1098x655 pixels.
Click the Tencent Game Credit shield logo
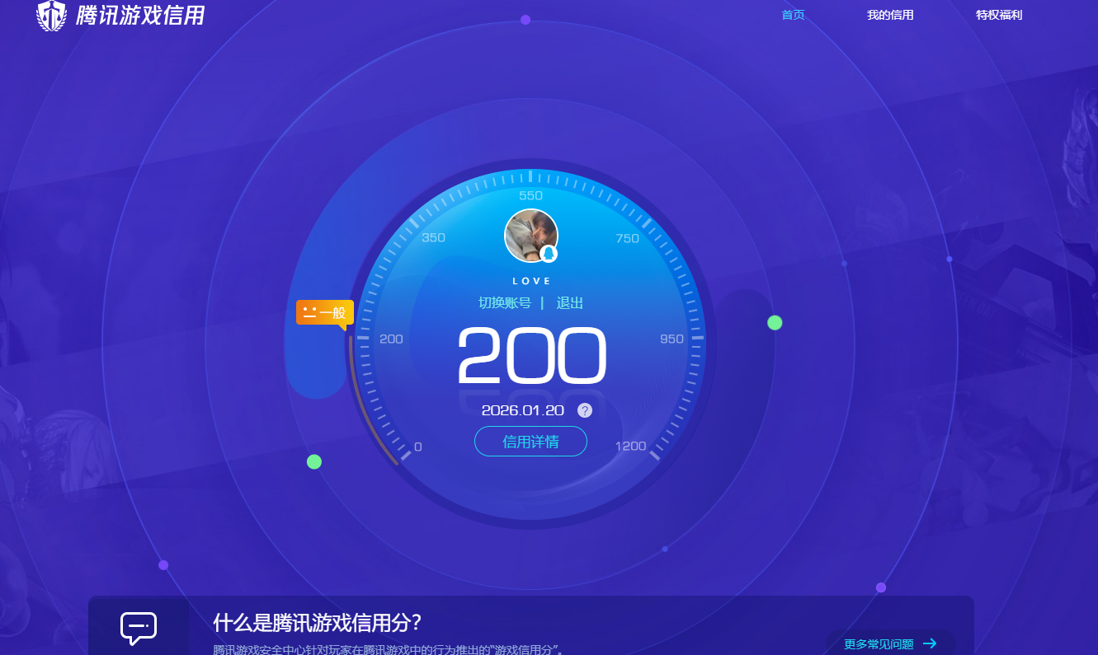(x=51, y=15)
